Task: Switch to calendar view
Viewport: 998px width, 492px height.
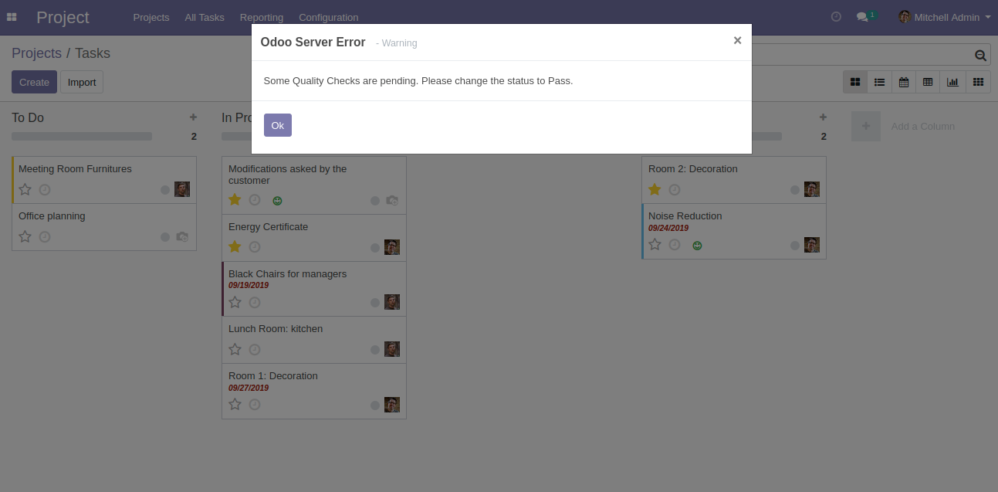Action: point(904,82)
